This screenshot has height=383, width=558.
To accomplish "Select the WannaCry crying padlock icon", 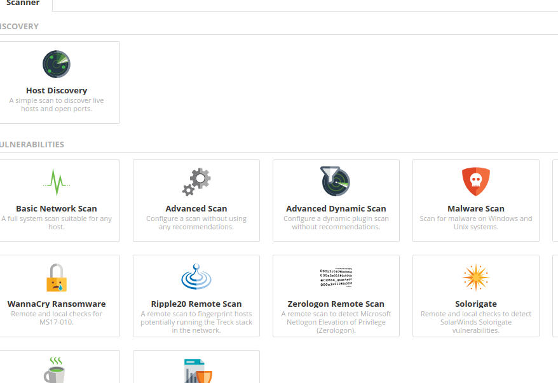I will click(56, 278).
